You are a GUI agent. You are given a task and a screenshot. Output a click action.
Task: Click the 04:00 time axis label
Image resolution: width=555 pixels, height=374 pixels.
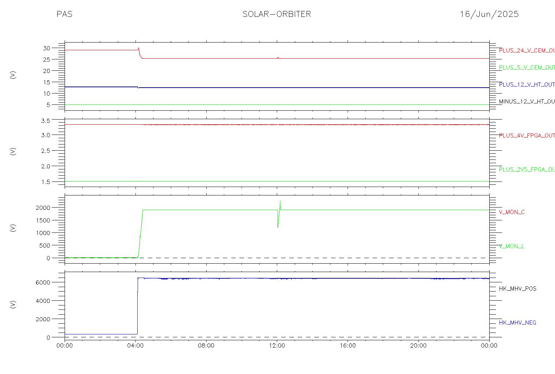(x=135, y=346)
